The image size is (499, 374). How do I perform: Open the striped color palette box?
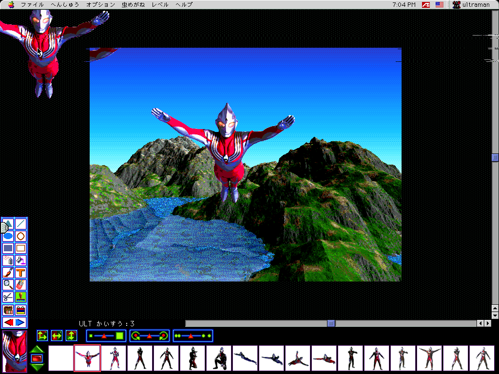[20, 310]
